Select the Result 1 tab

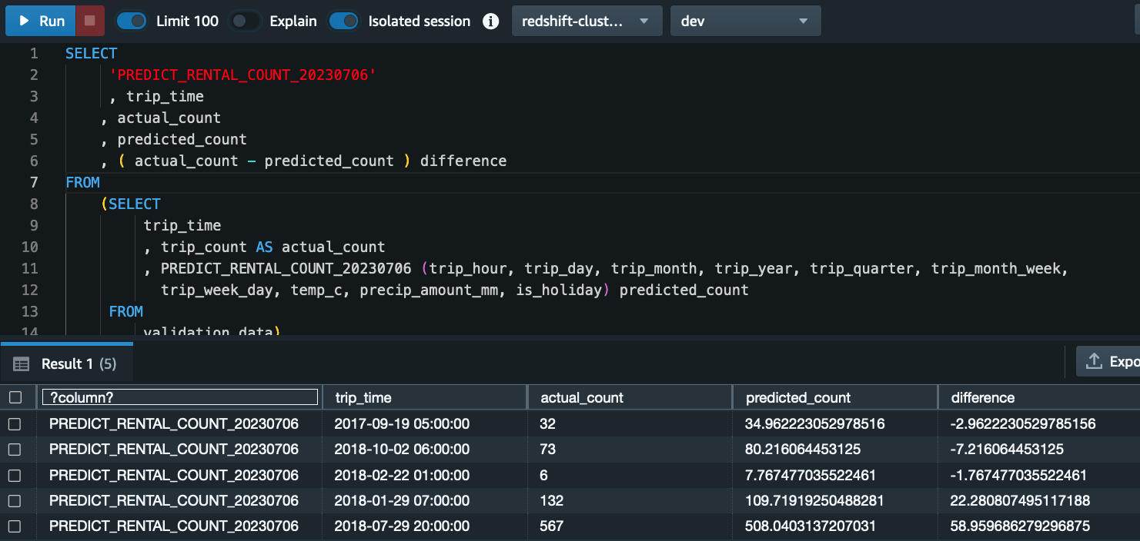click(x=67, y=363)
